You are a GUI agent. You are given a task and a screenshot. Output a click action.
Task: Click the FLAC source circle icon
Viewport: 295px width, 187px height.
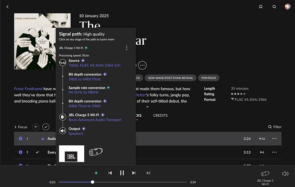pyautogui.click(x=63, y=63)
